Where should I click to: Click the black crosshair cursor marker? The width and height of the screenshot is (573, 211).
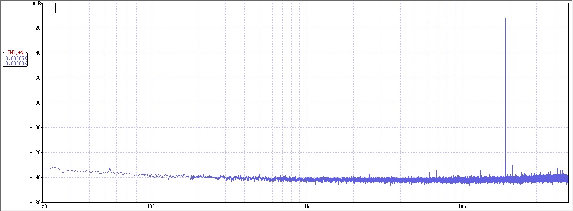[55, 8]
